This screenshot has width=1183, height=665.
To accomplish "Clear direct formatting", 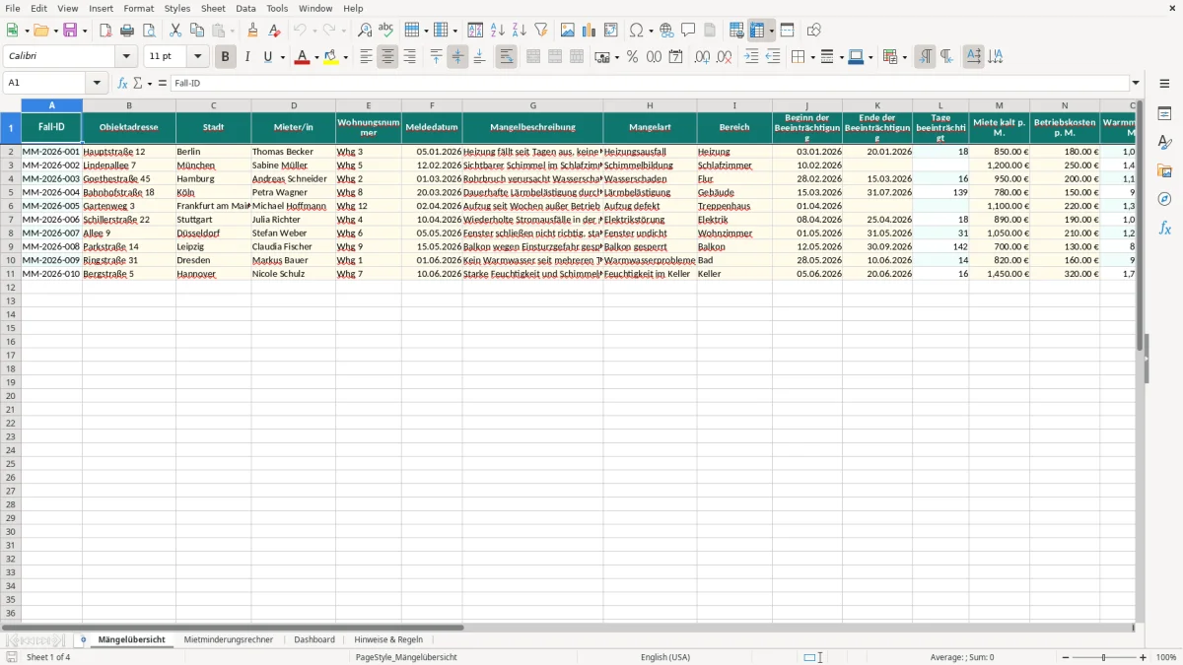I will point(275,31).
